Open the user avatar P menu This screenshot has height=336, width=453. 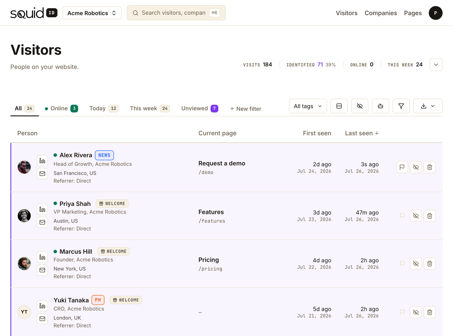click(436, 13)
